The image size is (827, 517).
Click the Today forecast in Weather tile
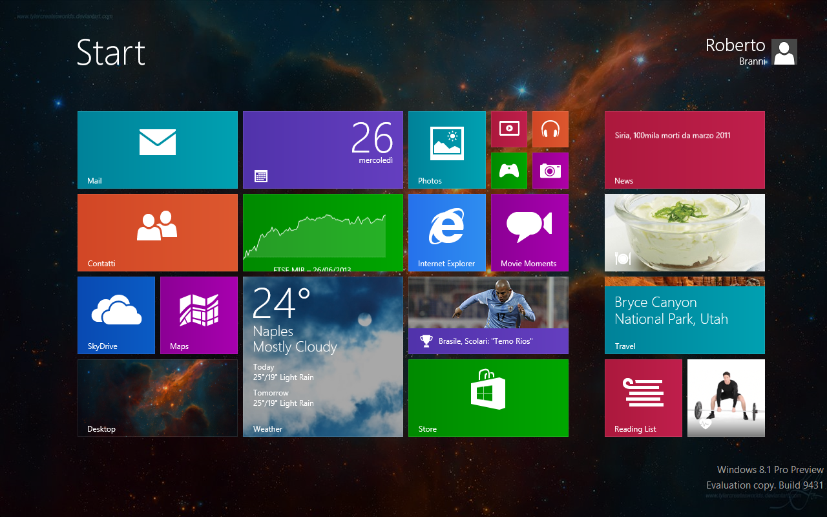284,372
